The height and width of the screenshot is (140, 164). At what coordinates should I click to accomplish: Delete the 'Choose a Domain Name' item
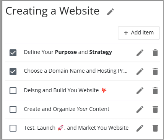[x=155, y=72]
